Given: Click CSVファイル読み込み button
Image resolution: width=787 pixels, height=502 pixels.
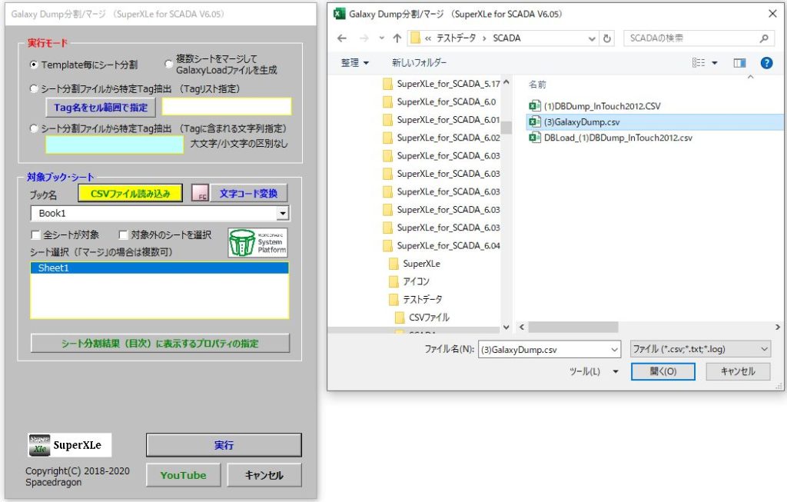Looking at the screenshot, I should pos(131,193).
